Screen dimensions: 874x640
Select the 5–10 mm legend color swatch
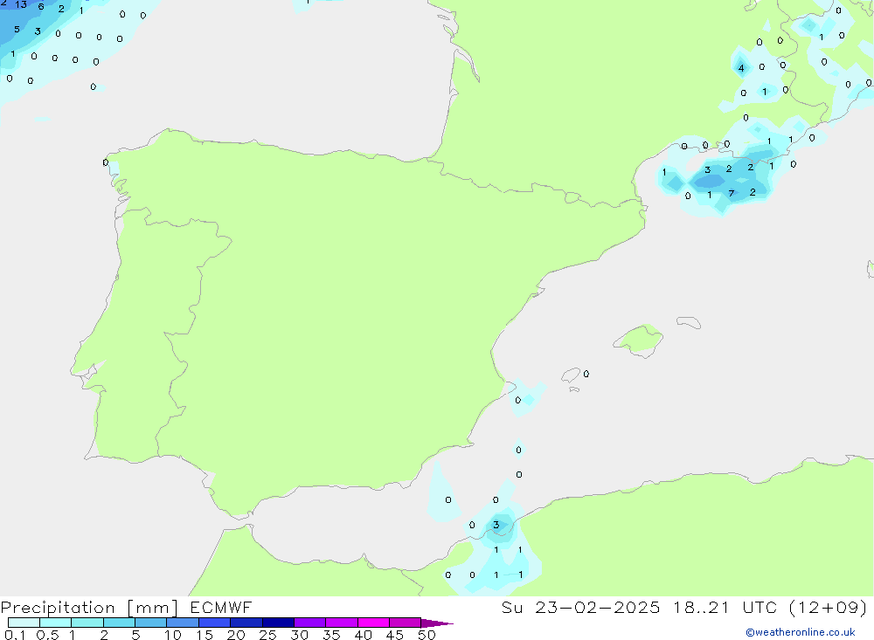click(150, 623)
